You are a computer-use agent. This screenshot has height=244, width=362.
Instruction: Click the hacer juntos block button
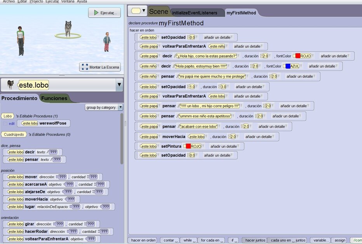tap(255, 240)
